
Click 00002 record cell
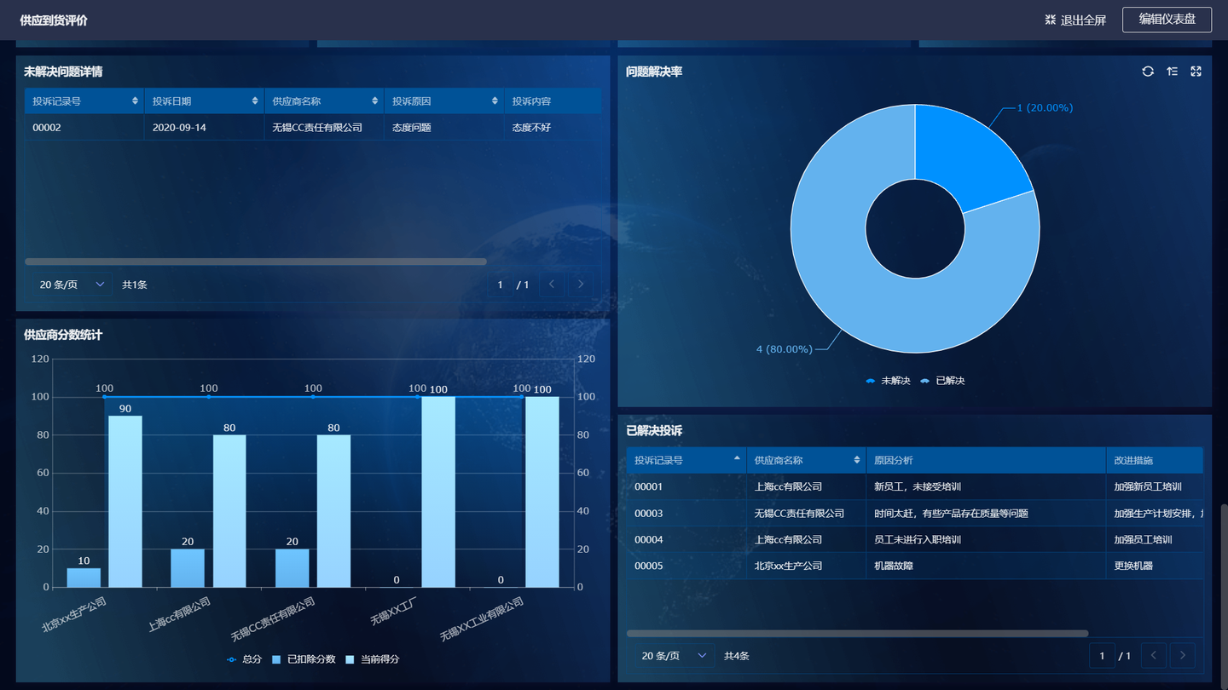tap(47, 128)
